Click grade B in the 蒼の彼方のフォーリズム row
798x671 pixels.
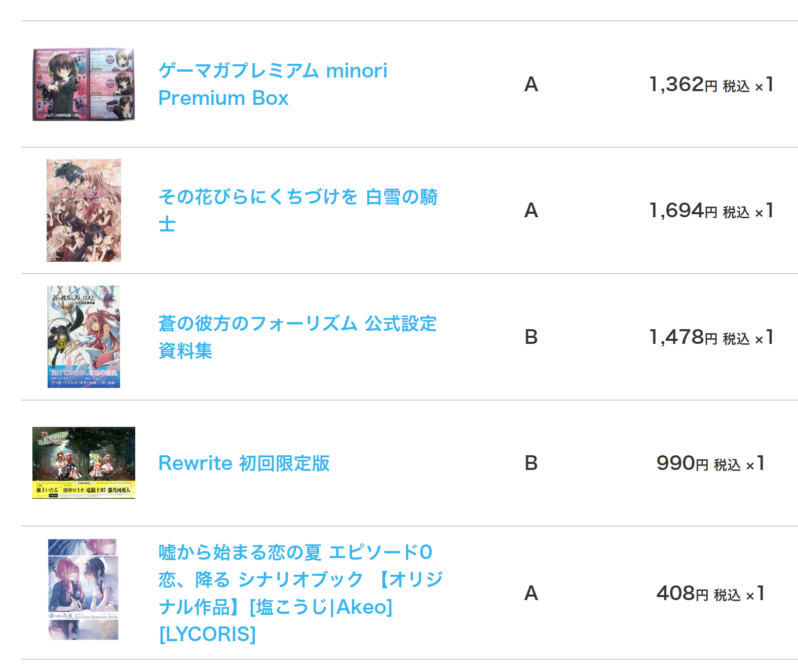coord(531,337)
